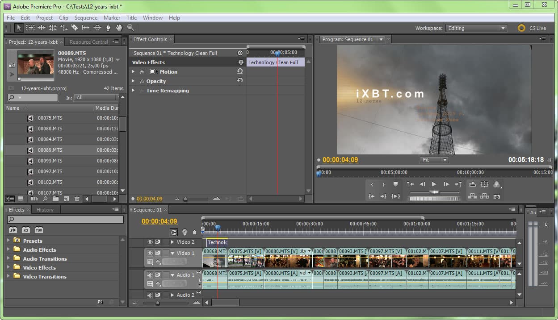This screenshot has width=558, height=320.
Task: Open the Sequence menu
Action: coord(86,18)
